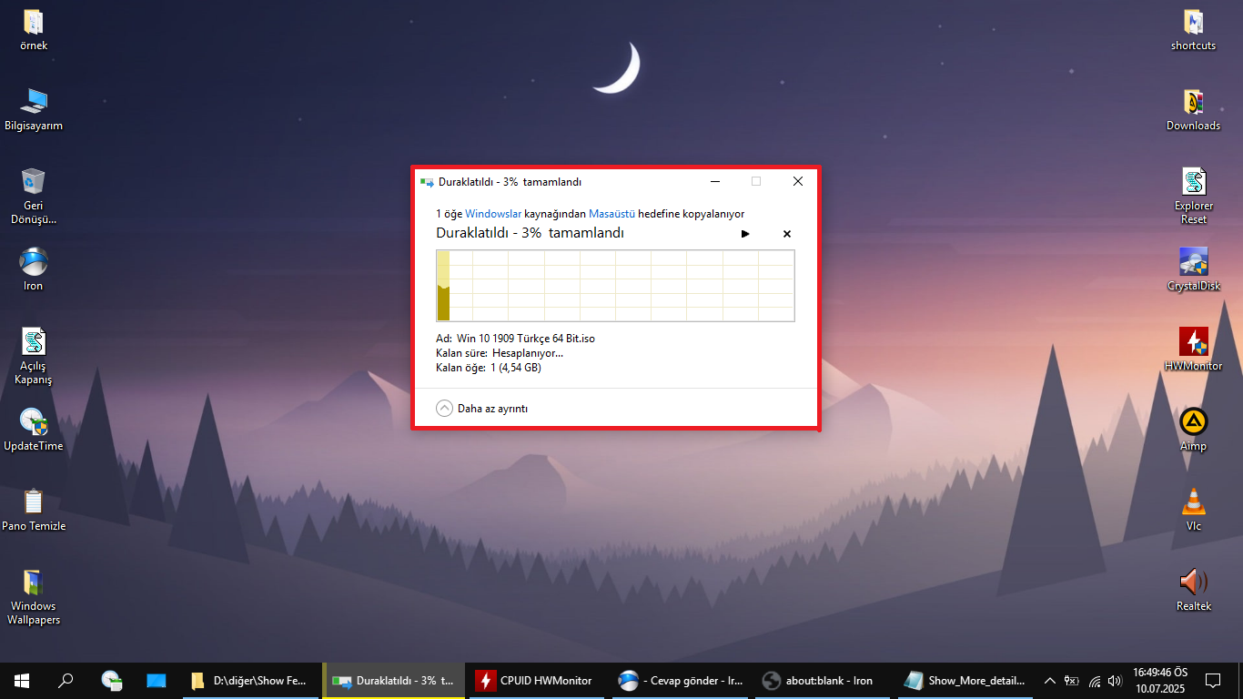Select the UpdateTime desktop icon
The height and width of the screenshot is (699, 1243).
pyautogui.click(x=34, y=431)
